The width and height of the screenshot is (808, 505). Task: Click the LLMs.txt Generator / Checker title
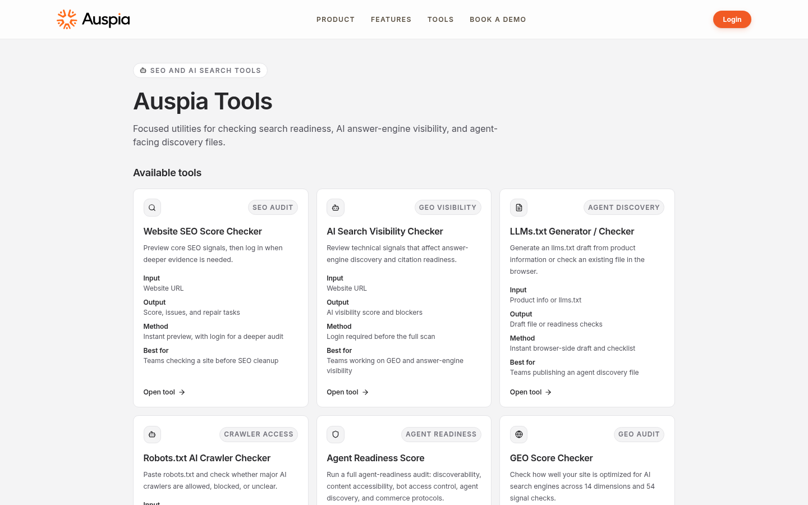click(x=572, y=231)
